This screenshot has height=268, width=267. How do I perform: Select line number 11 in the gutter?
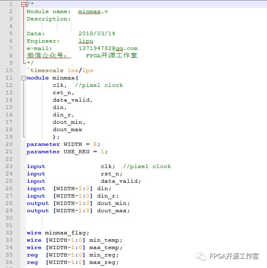point(9,78)
